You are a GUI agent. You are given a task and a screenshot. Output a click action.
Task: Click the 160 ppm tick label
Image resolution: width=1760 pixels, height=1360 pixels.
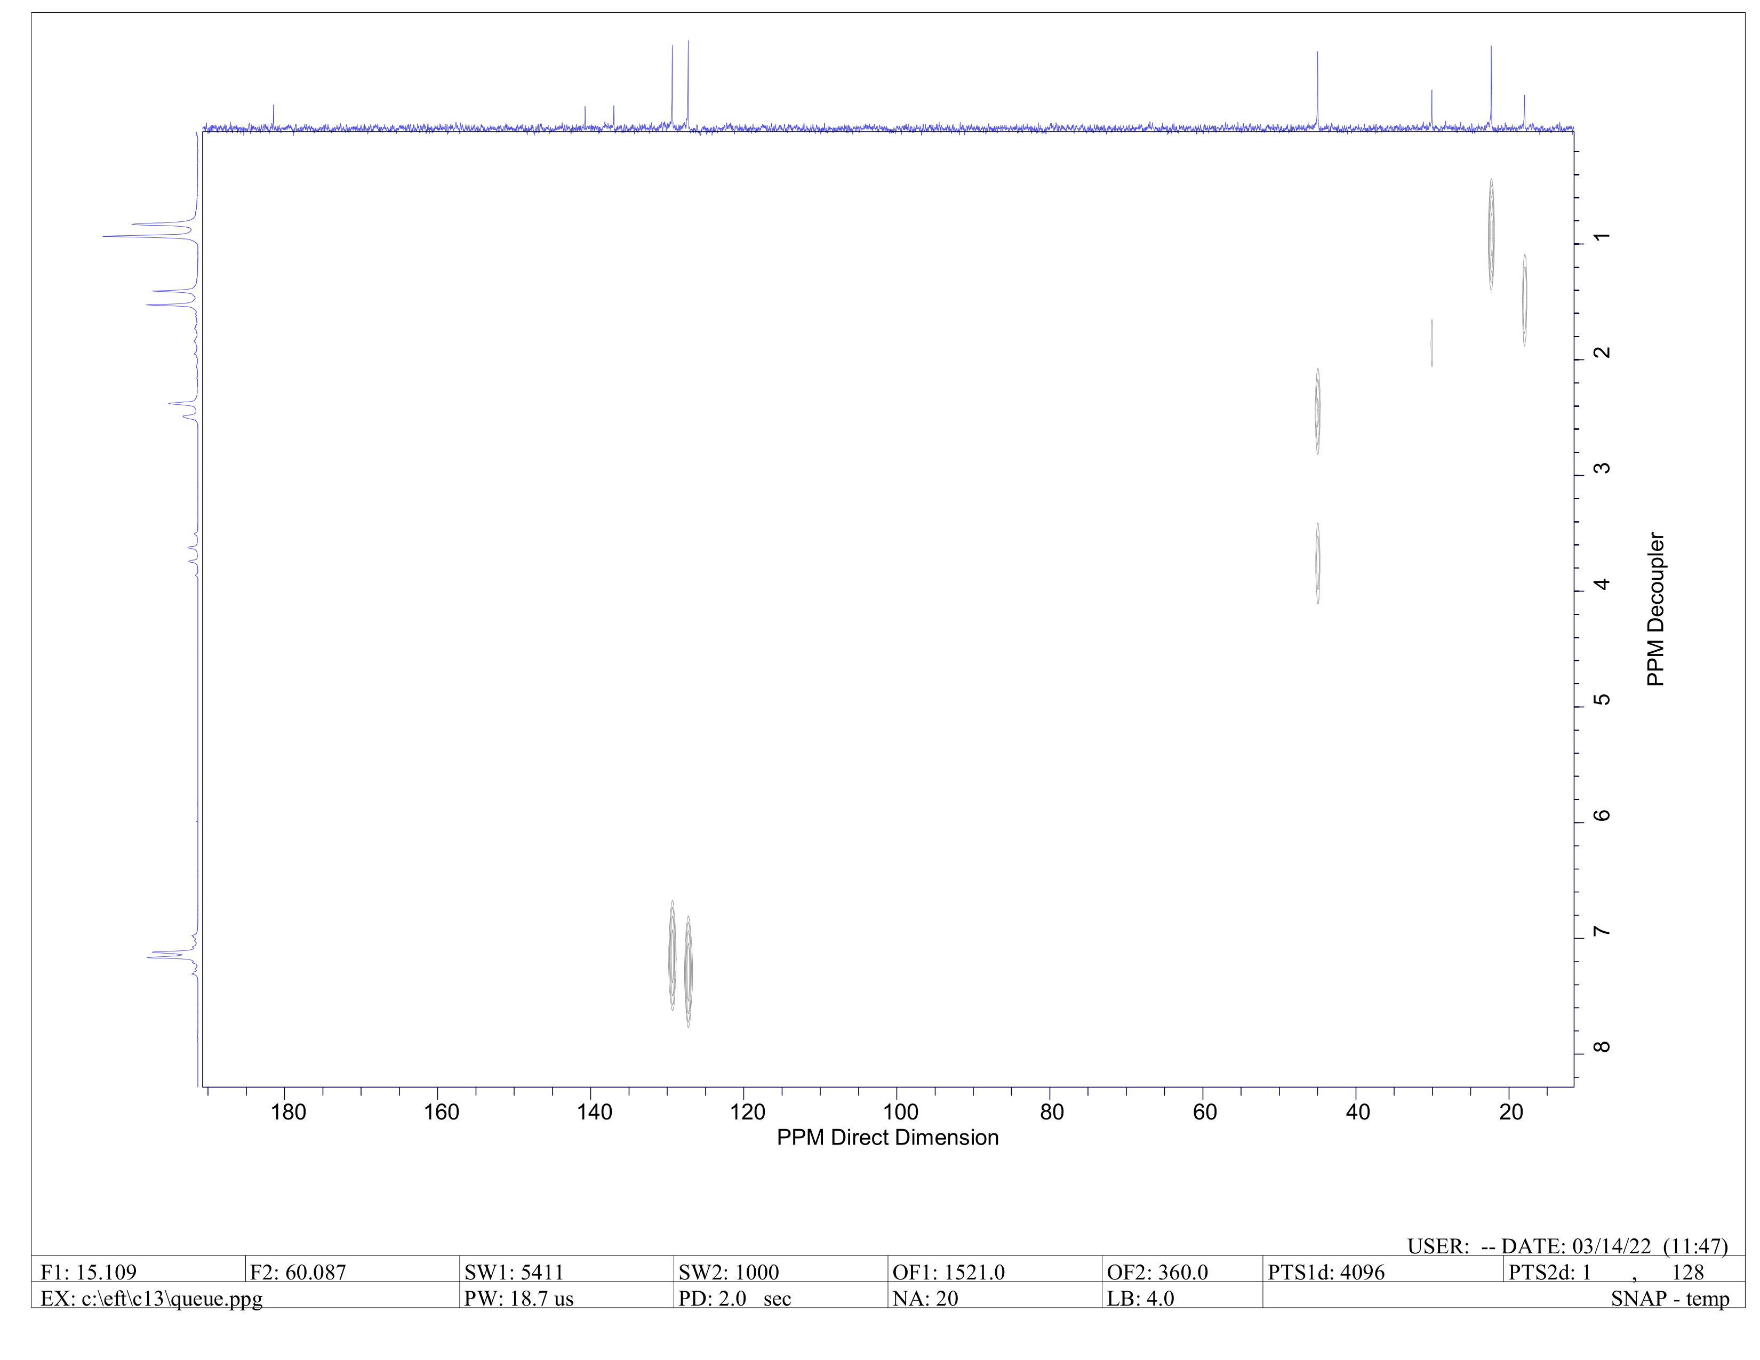coord(442,1112)
